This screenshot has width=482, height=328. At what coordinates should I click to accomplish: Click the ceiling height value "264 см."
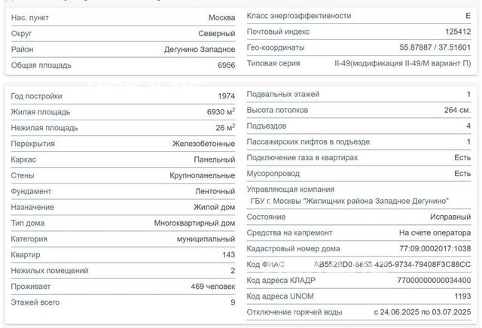[x=453, y=111]
